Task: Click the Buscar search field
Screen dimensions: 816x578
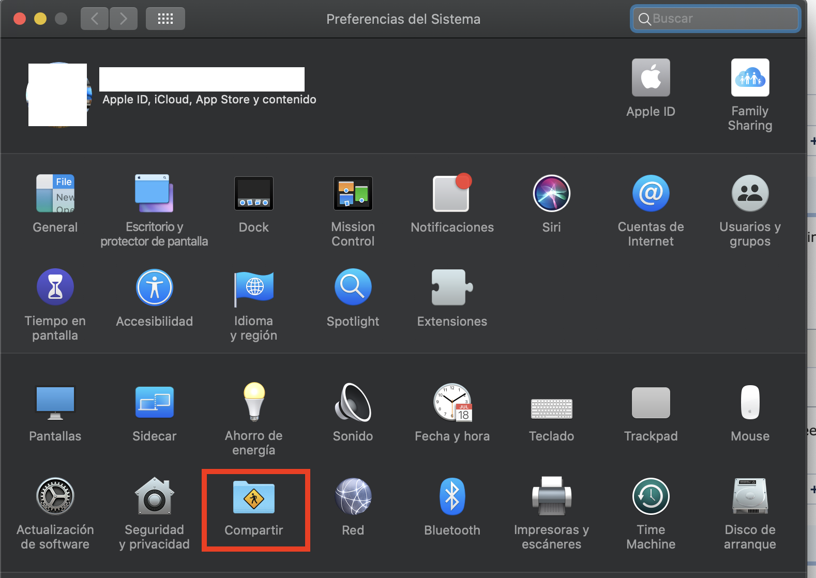Action: [x=716, y=19]
